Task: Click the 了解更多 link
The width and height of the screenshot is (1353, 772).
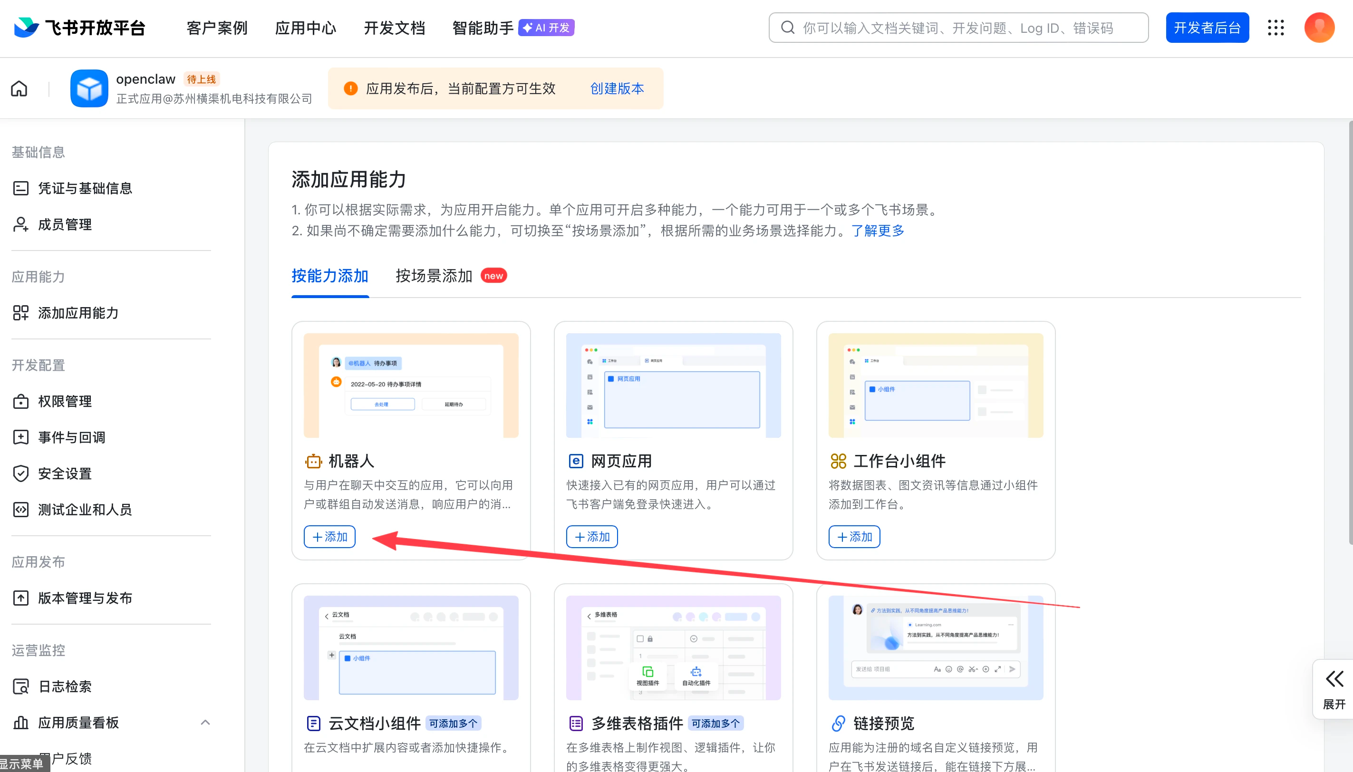Action: 878,231
